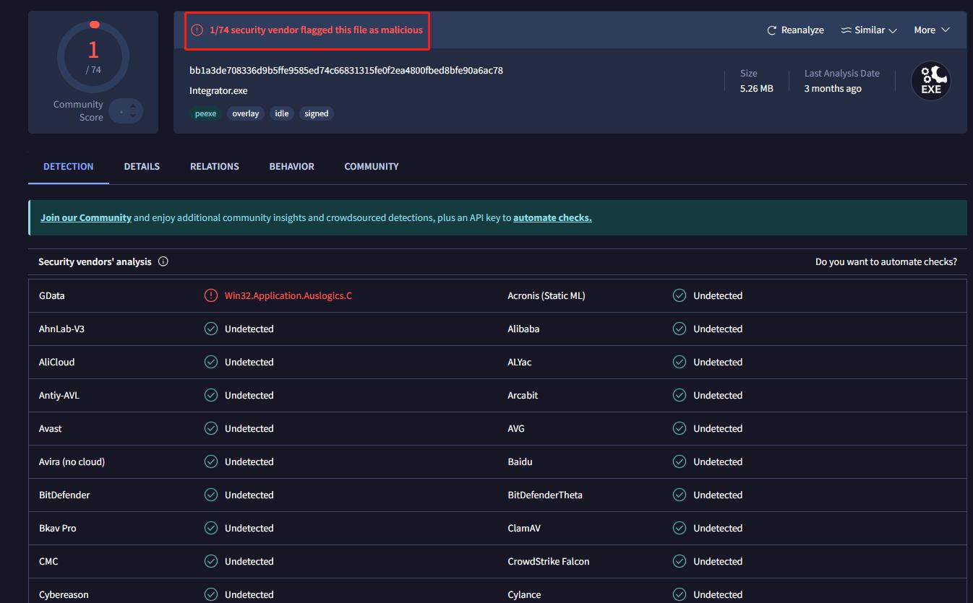973x603 pixels.
Task: Click the ALYac vendor name
Action: pyautogui.click(x=520, y=362)
